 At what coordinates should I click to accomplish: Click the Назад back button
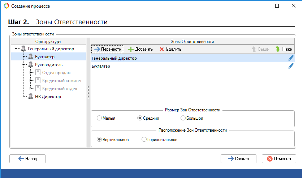27,159
